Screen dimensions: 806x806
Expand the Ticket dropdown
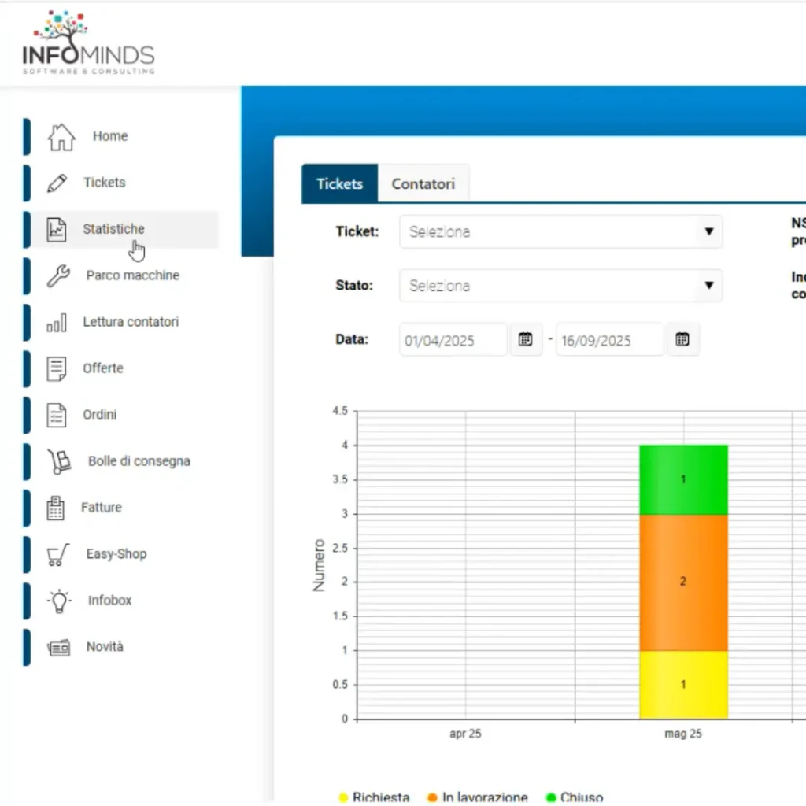click(560, 232)
